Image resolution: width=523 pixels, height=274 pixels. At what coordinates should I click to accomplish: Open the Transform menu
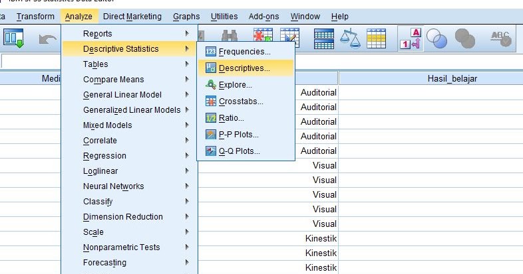pyautogui.click(x=35, y=16)
